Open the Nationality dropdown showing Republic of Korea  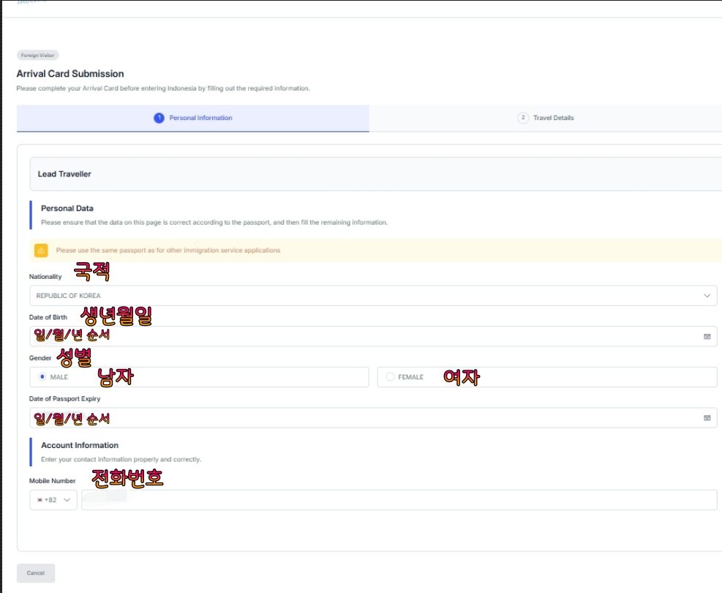pyautogui.click(x=373, y=295)
